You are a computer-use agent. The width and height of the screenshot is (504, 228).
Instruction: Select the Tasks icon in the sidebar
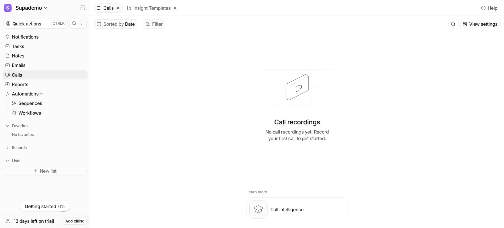point(8,46)
